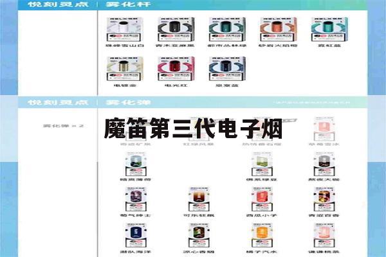Select the pod box labeled 暗黑薄荷

pos(136,164)
